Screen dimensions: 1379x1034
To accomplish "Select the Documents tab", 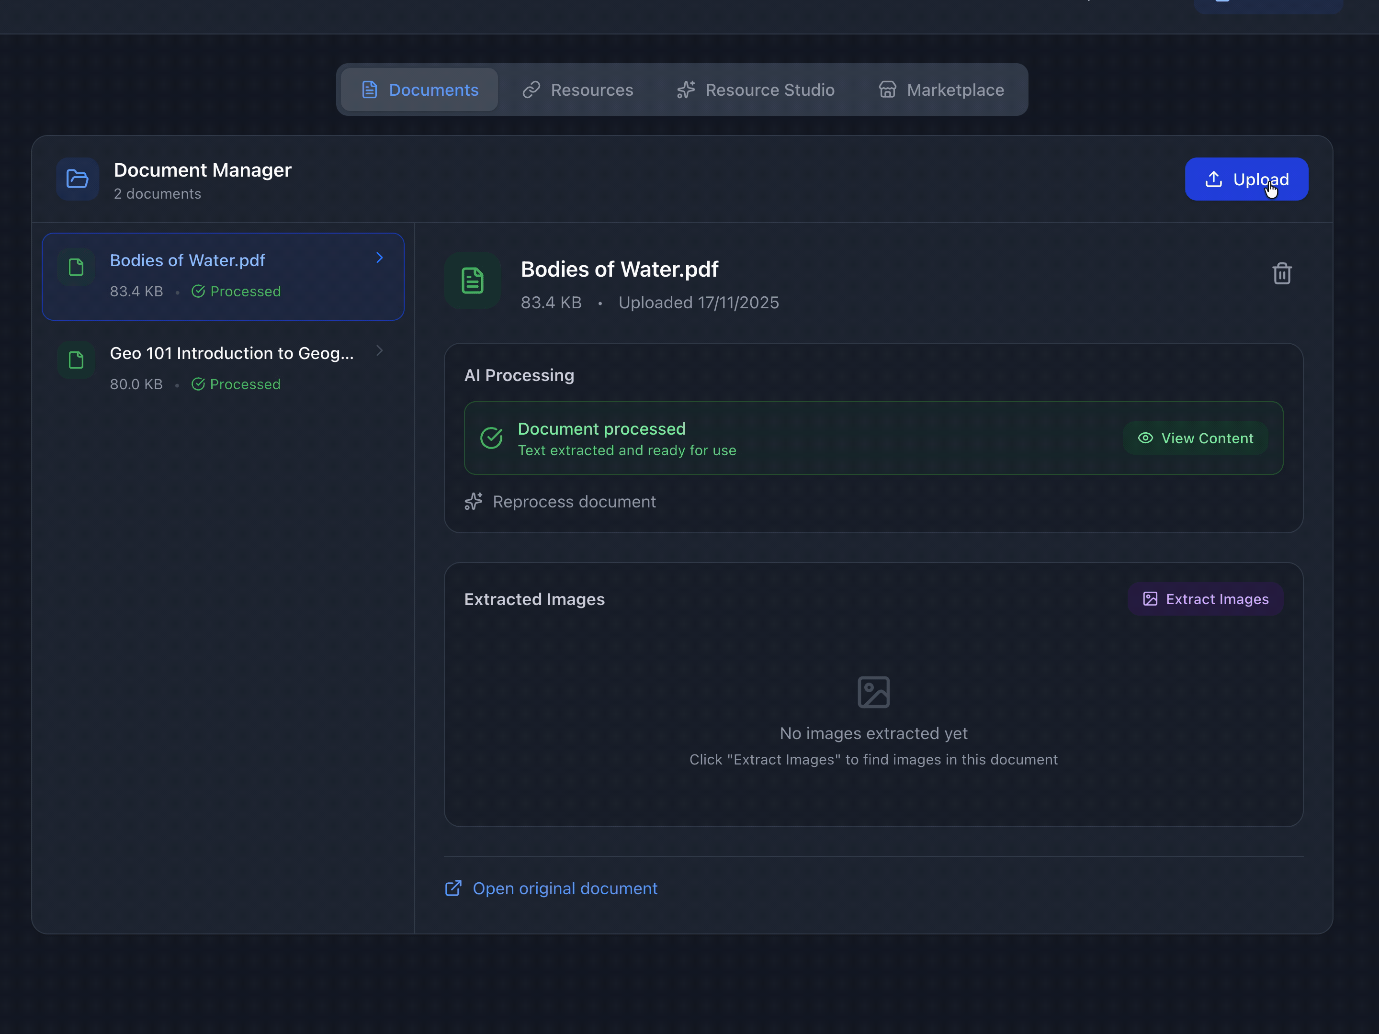I will pyautogui.click(x=419, y=90).
